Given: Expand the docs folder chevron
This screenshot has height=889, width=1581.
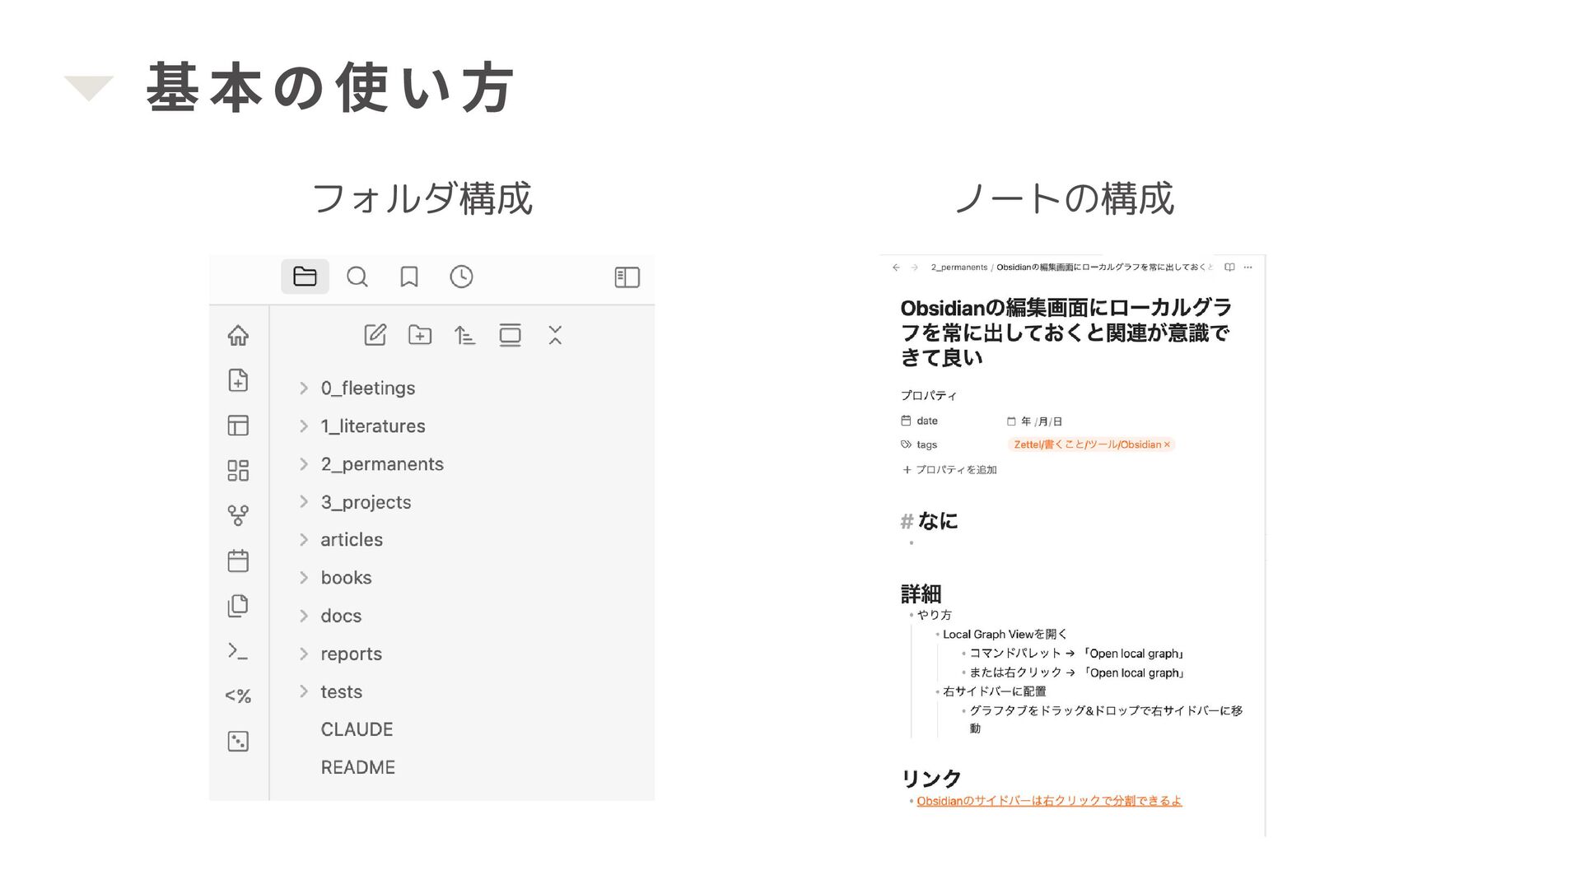Looking at the screenshot, I should [x=304, y=616].
